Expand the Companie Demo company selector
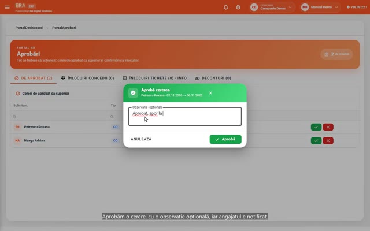 tap(272, 7)
